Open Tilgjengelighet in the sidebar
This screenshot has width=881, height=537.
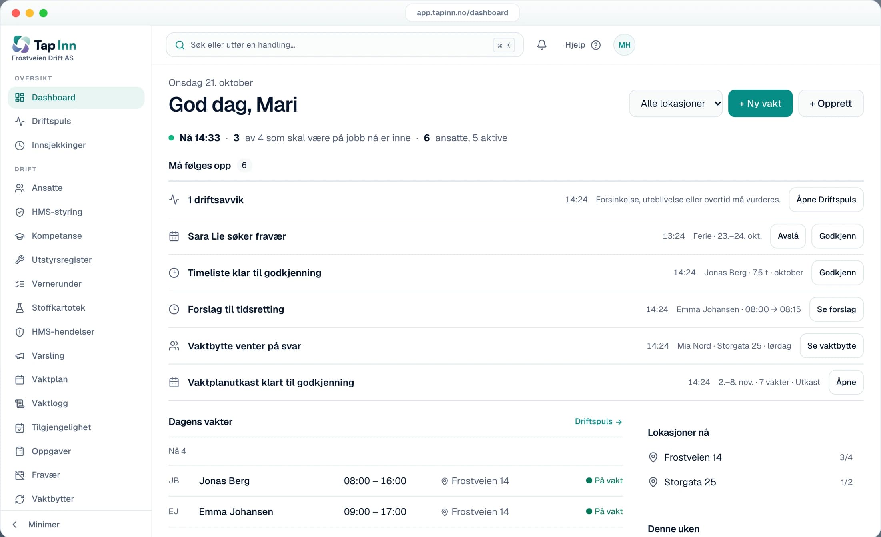[x=76, y=427]
